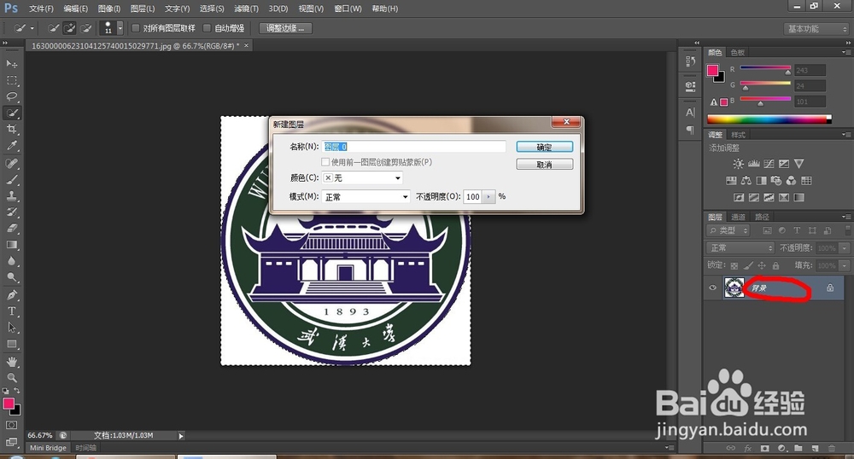Select the Move tool
The image size is (854, 459).
point(11,64)
